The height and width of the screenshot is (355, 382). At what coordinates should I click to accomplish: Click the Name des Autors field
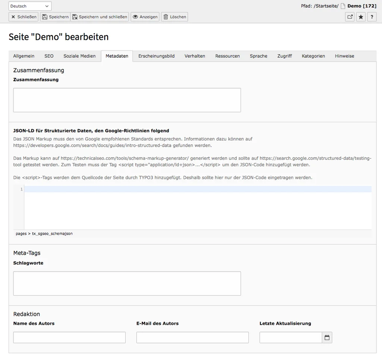coord(69,337)
